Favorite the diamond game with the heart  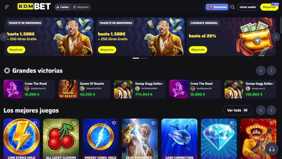tap(232, 123)
